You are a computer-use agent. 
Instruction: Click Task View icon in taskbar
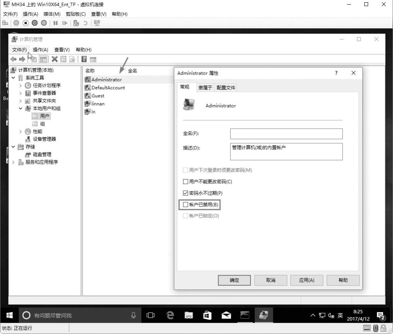150,315
